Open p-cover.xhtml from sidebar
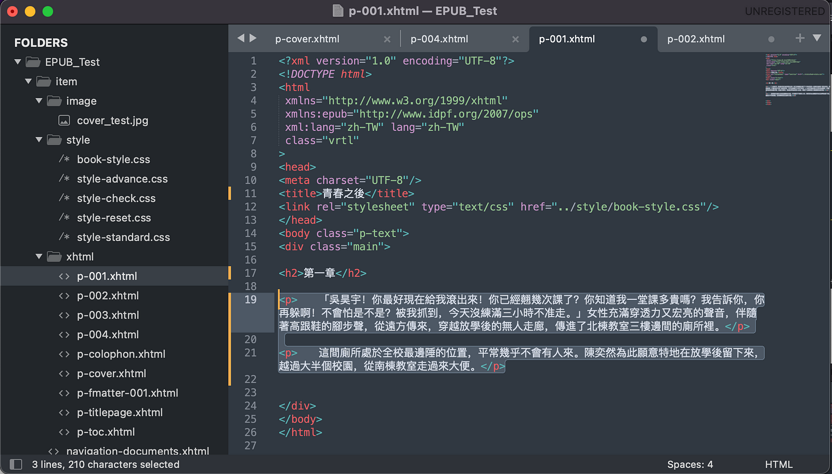 111,374
